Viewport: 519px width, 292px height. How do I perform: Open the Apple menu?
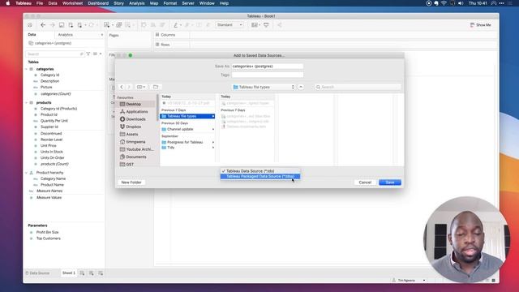tap(7, 3)
